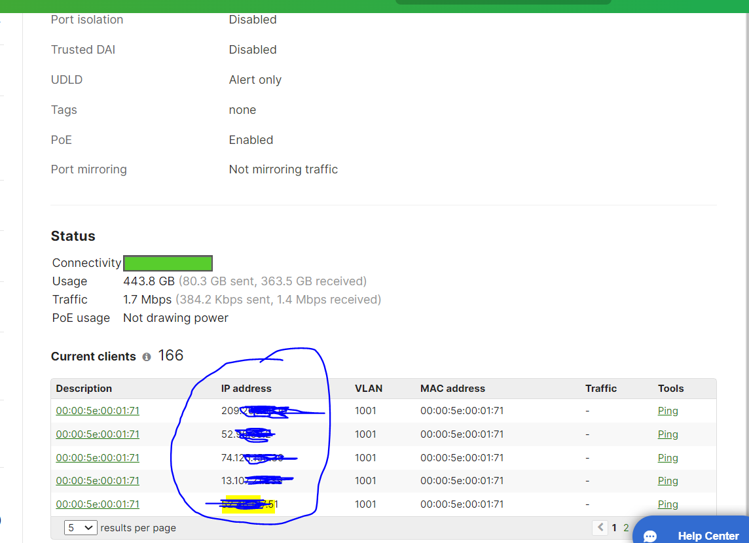Ping the fourth row's client
Screen dimensions: 749x543
coord(668,481)
